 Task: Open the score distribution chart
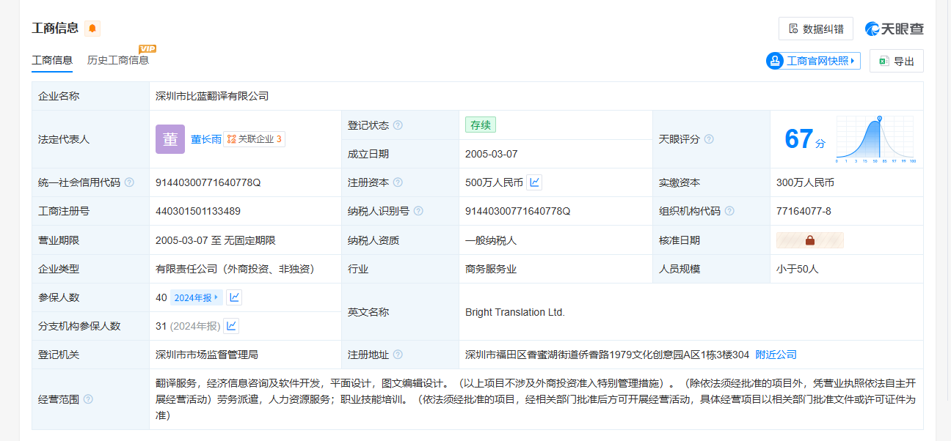click(x=875, y=139)
